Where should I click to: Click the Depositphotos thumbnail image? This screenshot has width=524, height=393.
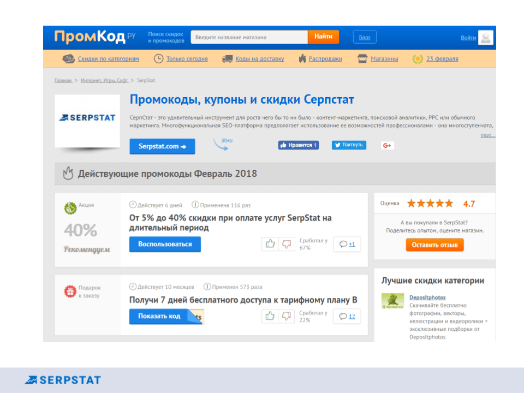[392, 301]
